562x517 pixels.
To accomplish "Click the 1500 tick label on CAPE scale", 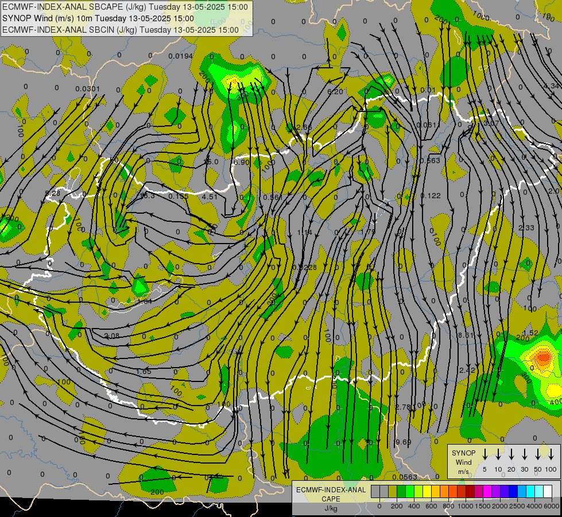I will 482,506.
